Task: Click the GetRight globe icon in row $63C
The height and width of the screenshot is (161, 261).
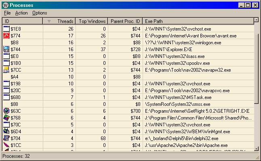Action: pyautogui.click(x=6, y=111)
